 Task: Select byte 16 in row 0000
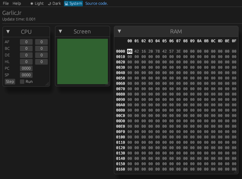pos(144,51)
